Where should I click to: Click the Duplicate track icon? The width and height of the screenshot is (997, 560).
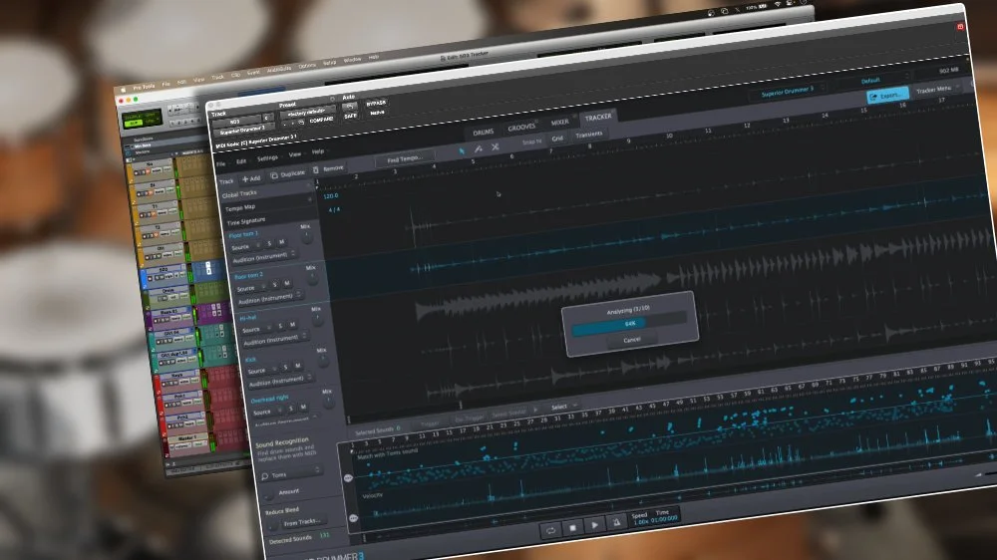click(274, 175)
